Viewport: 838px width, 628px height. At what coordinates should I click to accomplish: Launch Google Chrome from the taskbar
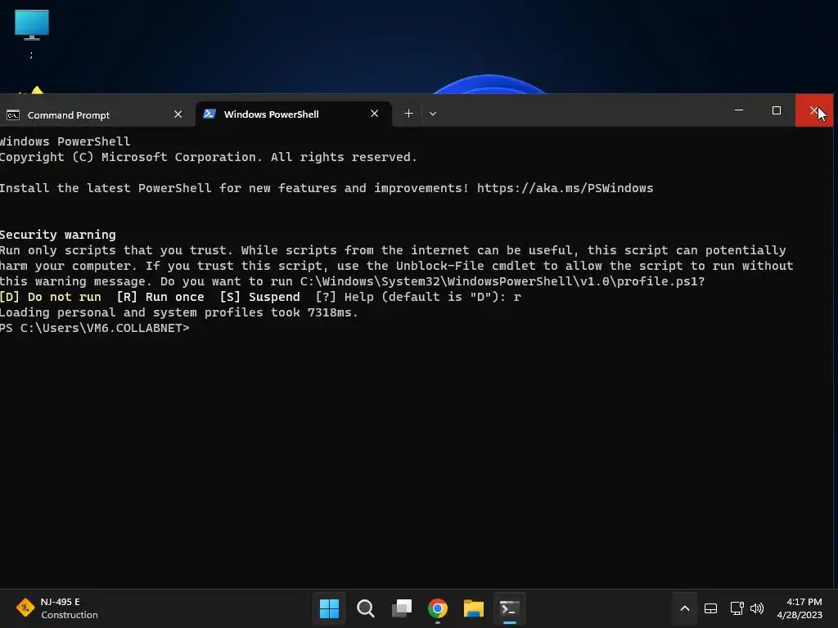tap(438, 608)
